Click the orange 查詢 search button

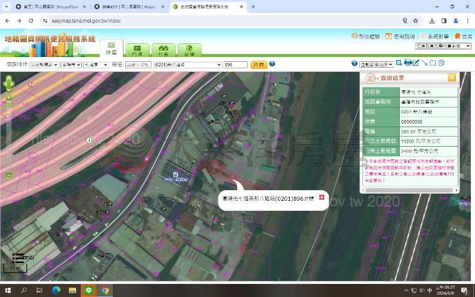coord(259,64)
